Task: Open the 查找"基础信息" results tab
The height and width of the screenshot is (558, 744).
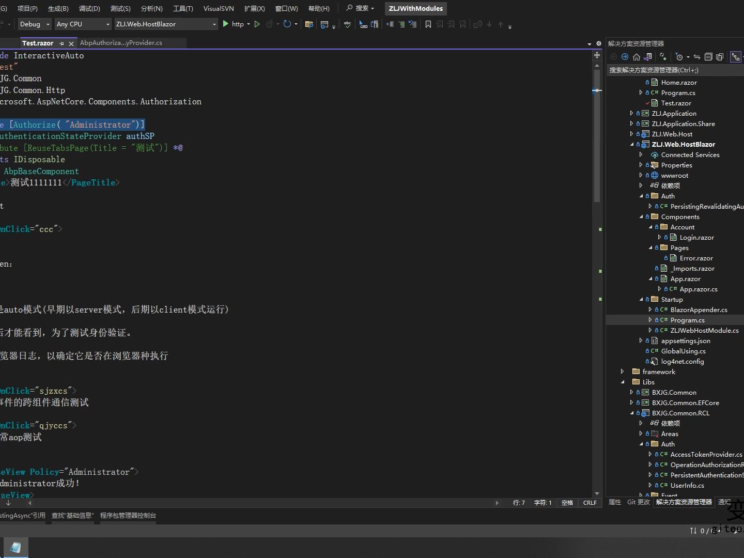Action: tap(72, 516)
